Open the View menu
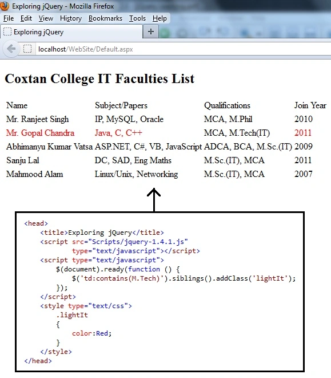 pos(46,18)
